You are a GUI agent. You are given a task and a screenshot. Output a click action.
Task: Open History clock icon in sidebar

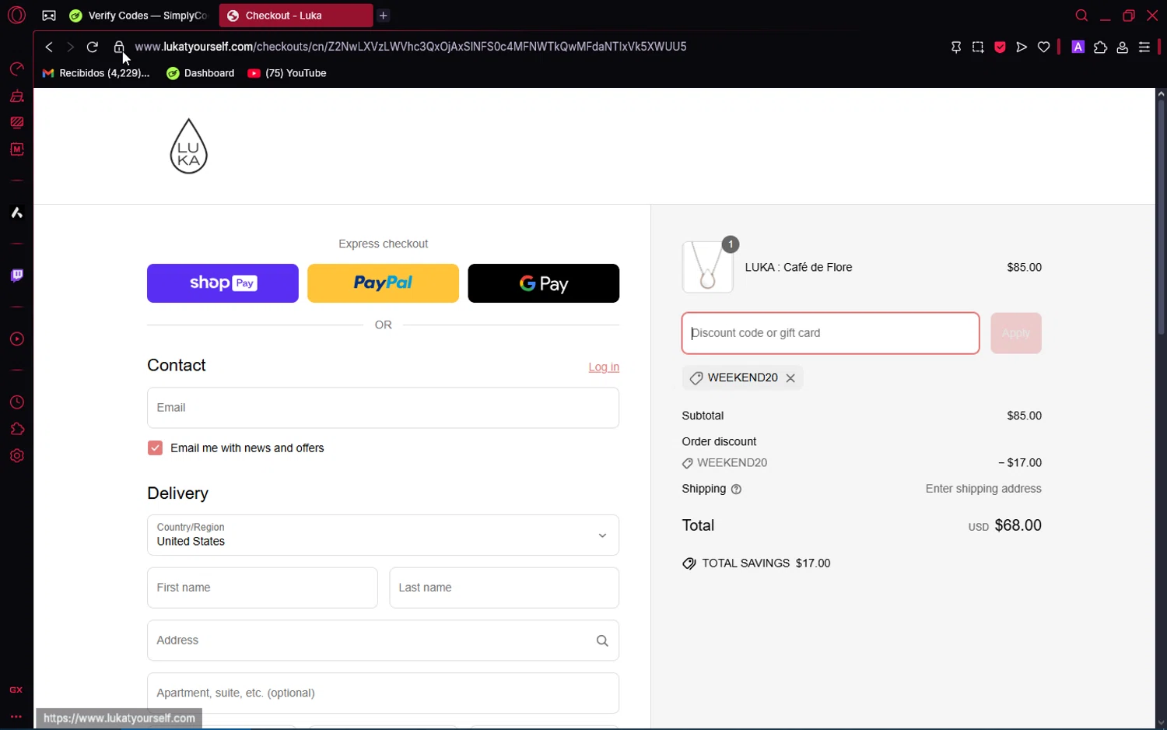pos(16,402)
